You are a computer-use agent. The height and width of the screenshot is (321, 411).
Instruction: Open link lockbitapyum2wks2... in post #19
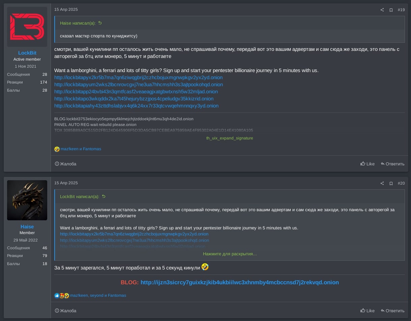pyautogui.click(x=139, y=85)
